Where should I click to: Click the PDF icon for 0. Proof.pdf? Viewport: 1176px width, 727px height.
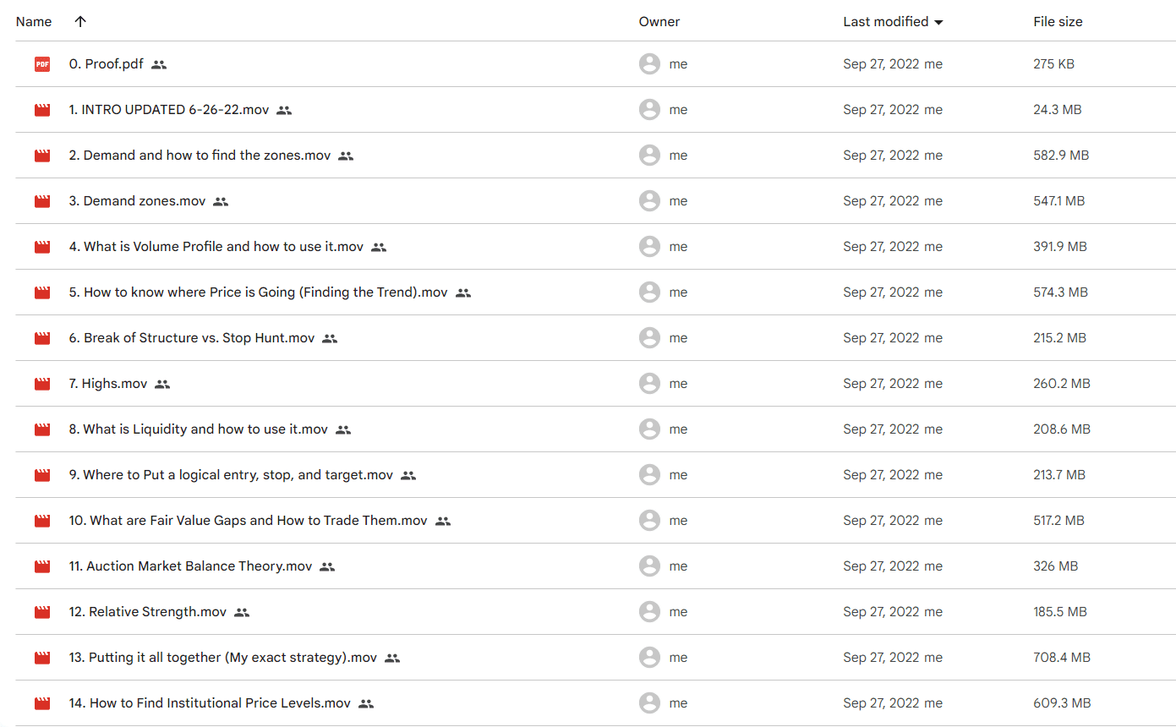[x=42, y=64]
